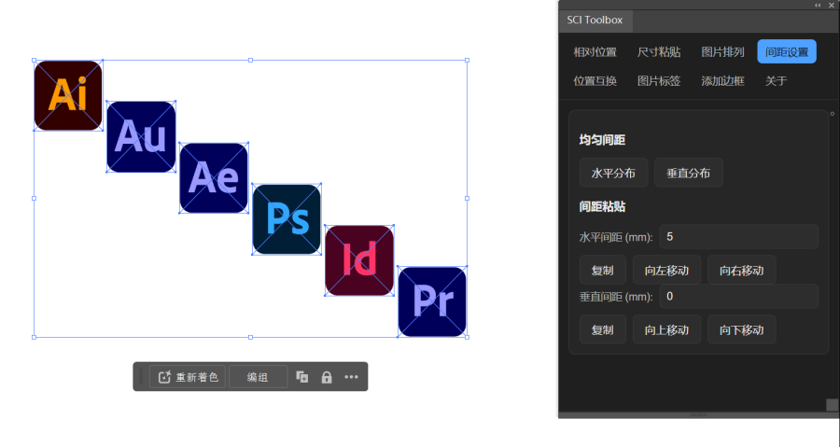Image resolution: width=840 pixels, height=447 pixels.
Task: Open the 添加边框 tab
Action: point(722,81)
